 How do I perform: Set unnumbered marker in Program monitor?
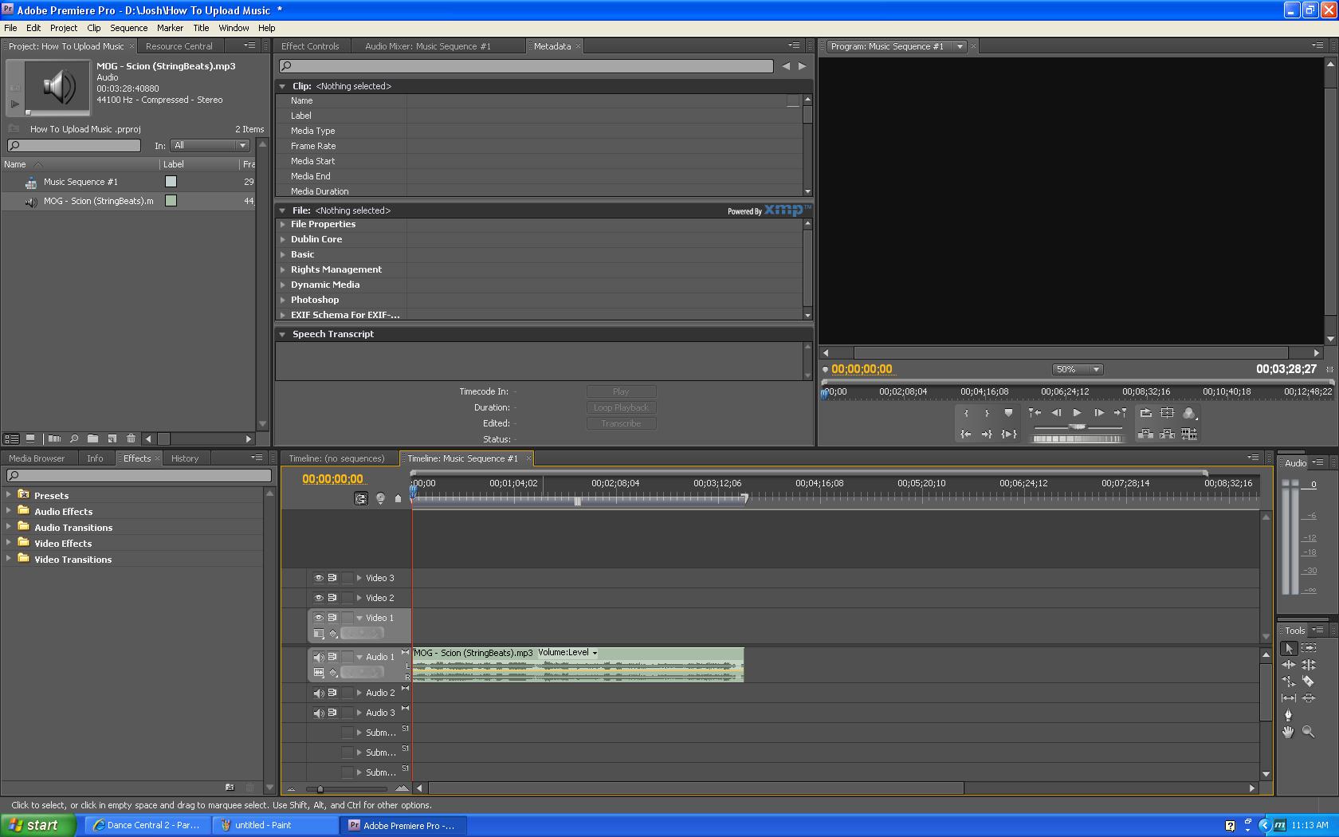(x=1008, y=413)
